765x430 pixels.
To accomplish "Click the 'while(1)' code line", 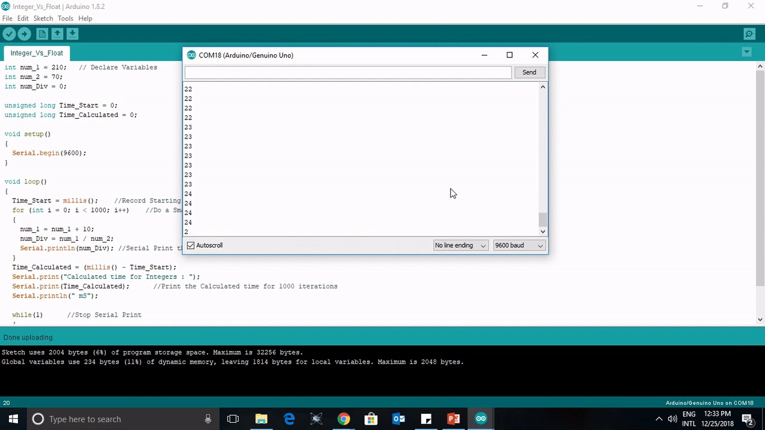I will coord(27,315).
